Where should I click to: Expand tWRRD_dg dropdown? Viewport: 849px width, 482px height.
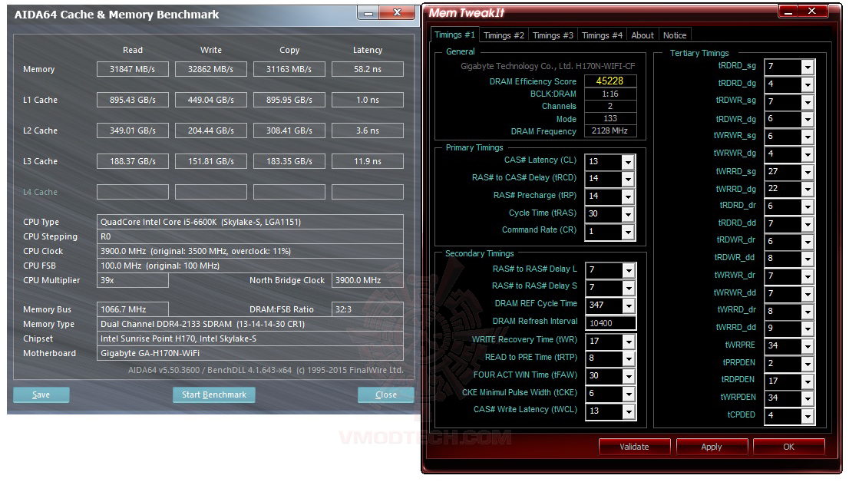808,190
